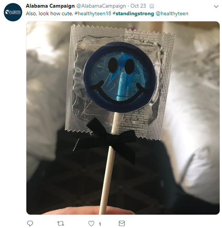
Task: Open the bold #standingstrong hashtag
Action: (x=133, y=14)
